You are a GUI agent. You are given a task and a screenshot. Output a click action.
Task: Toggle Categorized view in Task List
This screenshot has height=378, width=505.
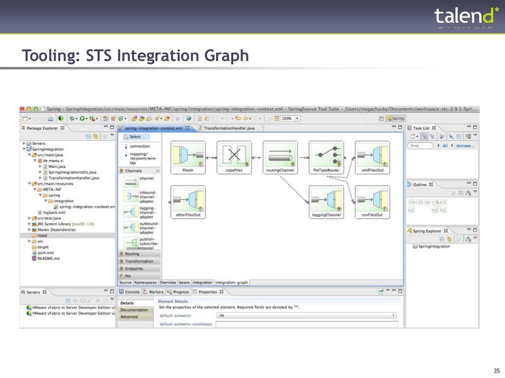(425, 137)
